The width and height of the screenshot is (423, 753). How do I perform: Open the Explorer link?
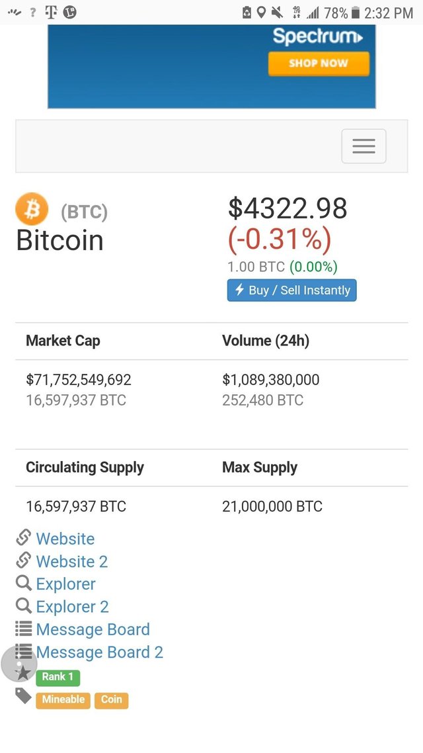[65, 584]
